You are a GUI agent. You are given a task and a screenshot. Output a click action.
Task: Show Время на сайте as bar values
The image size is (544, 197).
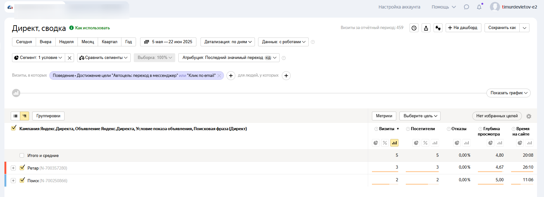pyautogui.click(x=529, y=143)
